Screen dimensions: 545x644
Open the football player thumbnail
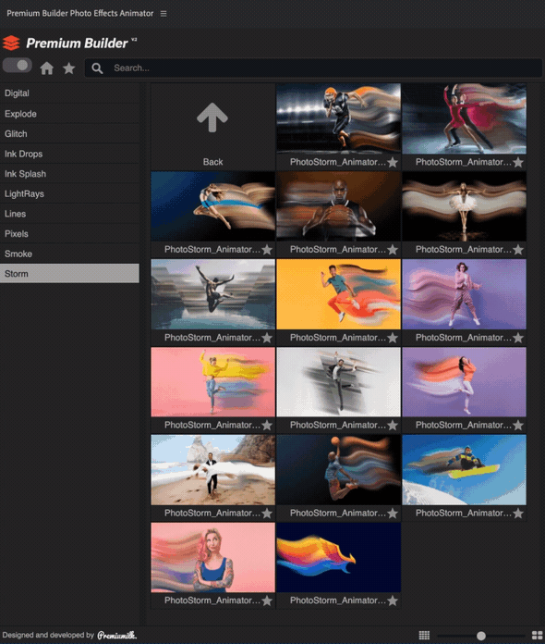point(338,118)
